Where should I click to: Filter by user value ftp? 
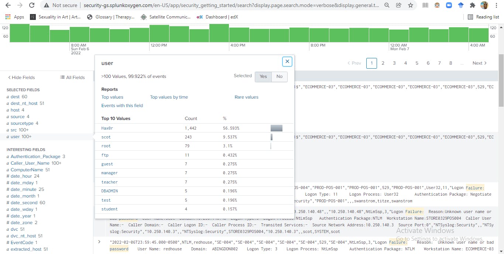(x=105, y=155)
